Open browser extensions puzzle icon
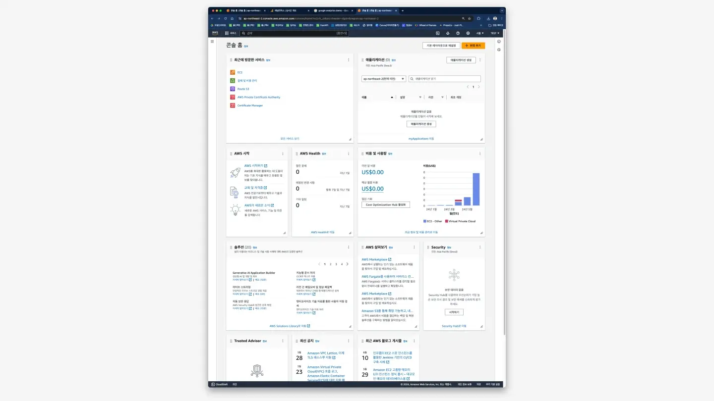This screenshot has height=401, width=714. coord(478,18)
